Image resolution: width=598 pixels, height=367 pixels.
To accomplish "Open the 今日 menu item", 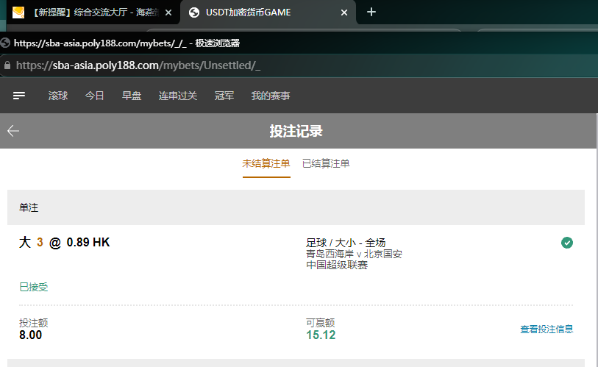I will 95,96.
